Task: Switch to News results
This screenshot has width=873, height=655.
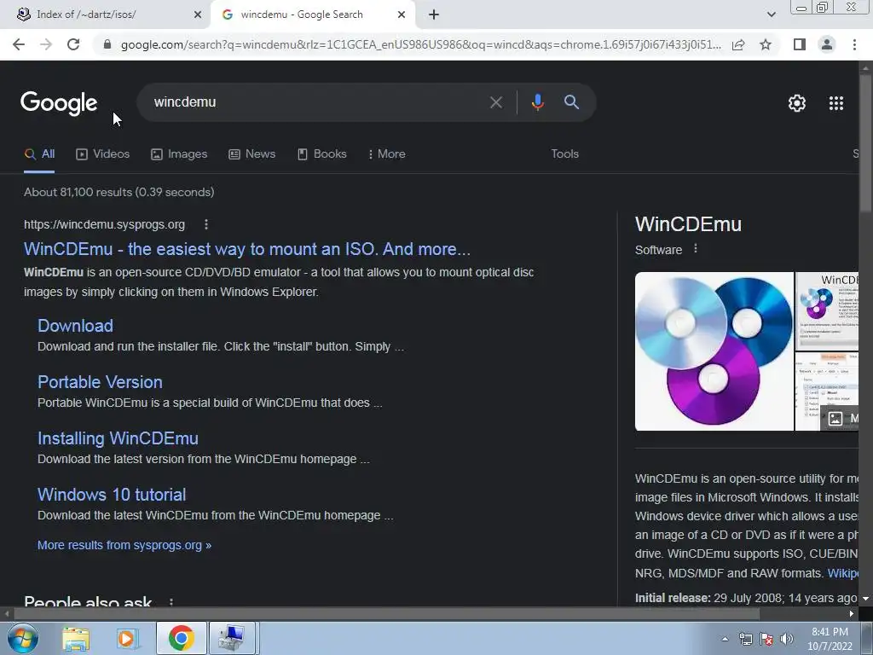Action: click(x=252, y=154)
